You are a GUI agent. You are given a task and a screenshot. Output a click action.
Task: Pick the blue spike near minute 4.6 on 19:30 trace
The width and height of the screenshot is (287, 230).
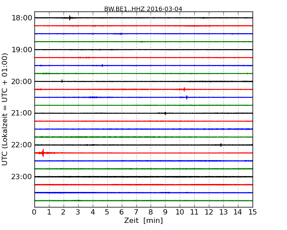[102, 65]
